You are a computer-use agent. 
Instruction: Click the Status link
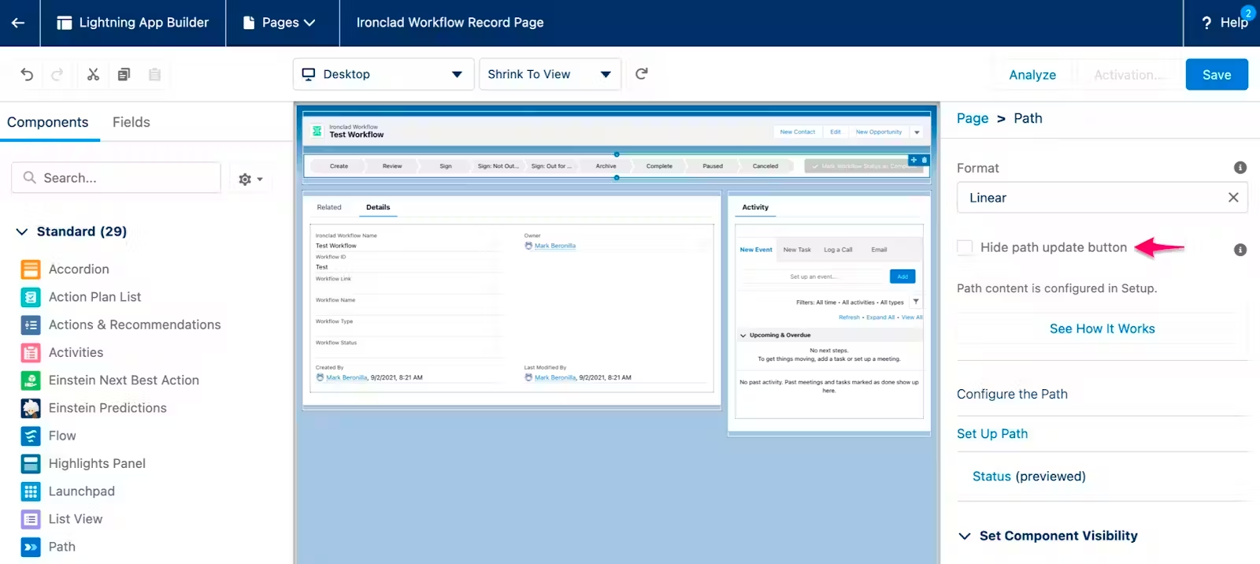[991, 477]
